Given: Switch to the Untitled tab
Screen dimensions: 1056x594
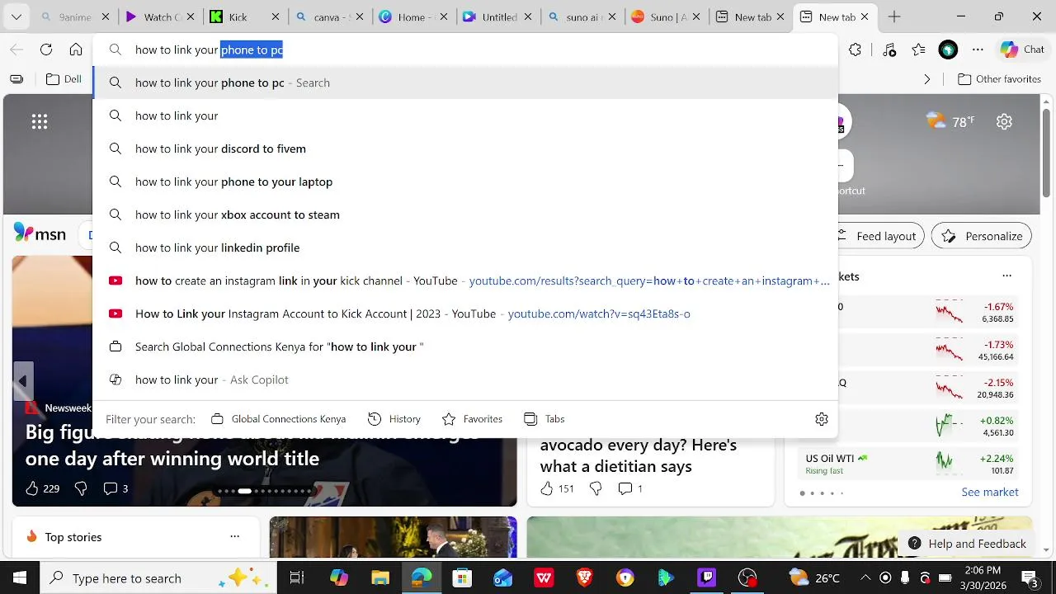Looking at the screenshot, I should (497, 16).
